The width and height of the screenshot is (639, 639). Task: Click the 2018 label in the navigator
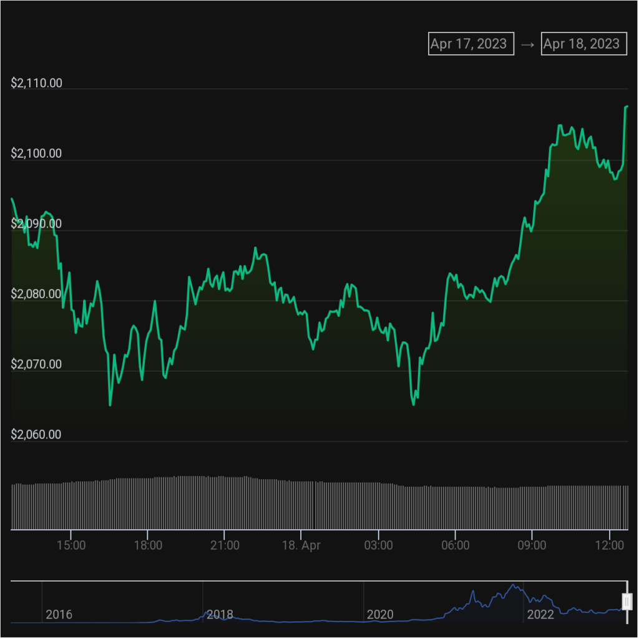220,615
